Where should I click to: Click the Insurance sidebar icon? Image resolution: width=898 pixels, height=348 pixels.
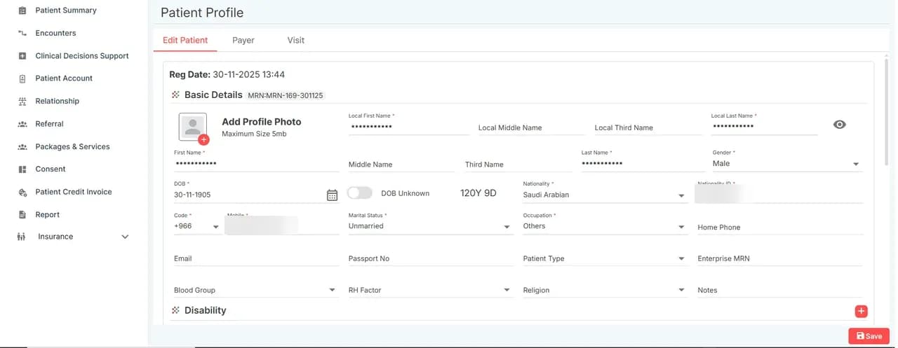click(22, 237)
